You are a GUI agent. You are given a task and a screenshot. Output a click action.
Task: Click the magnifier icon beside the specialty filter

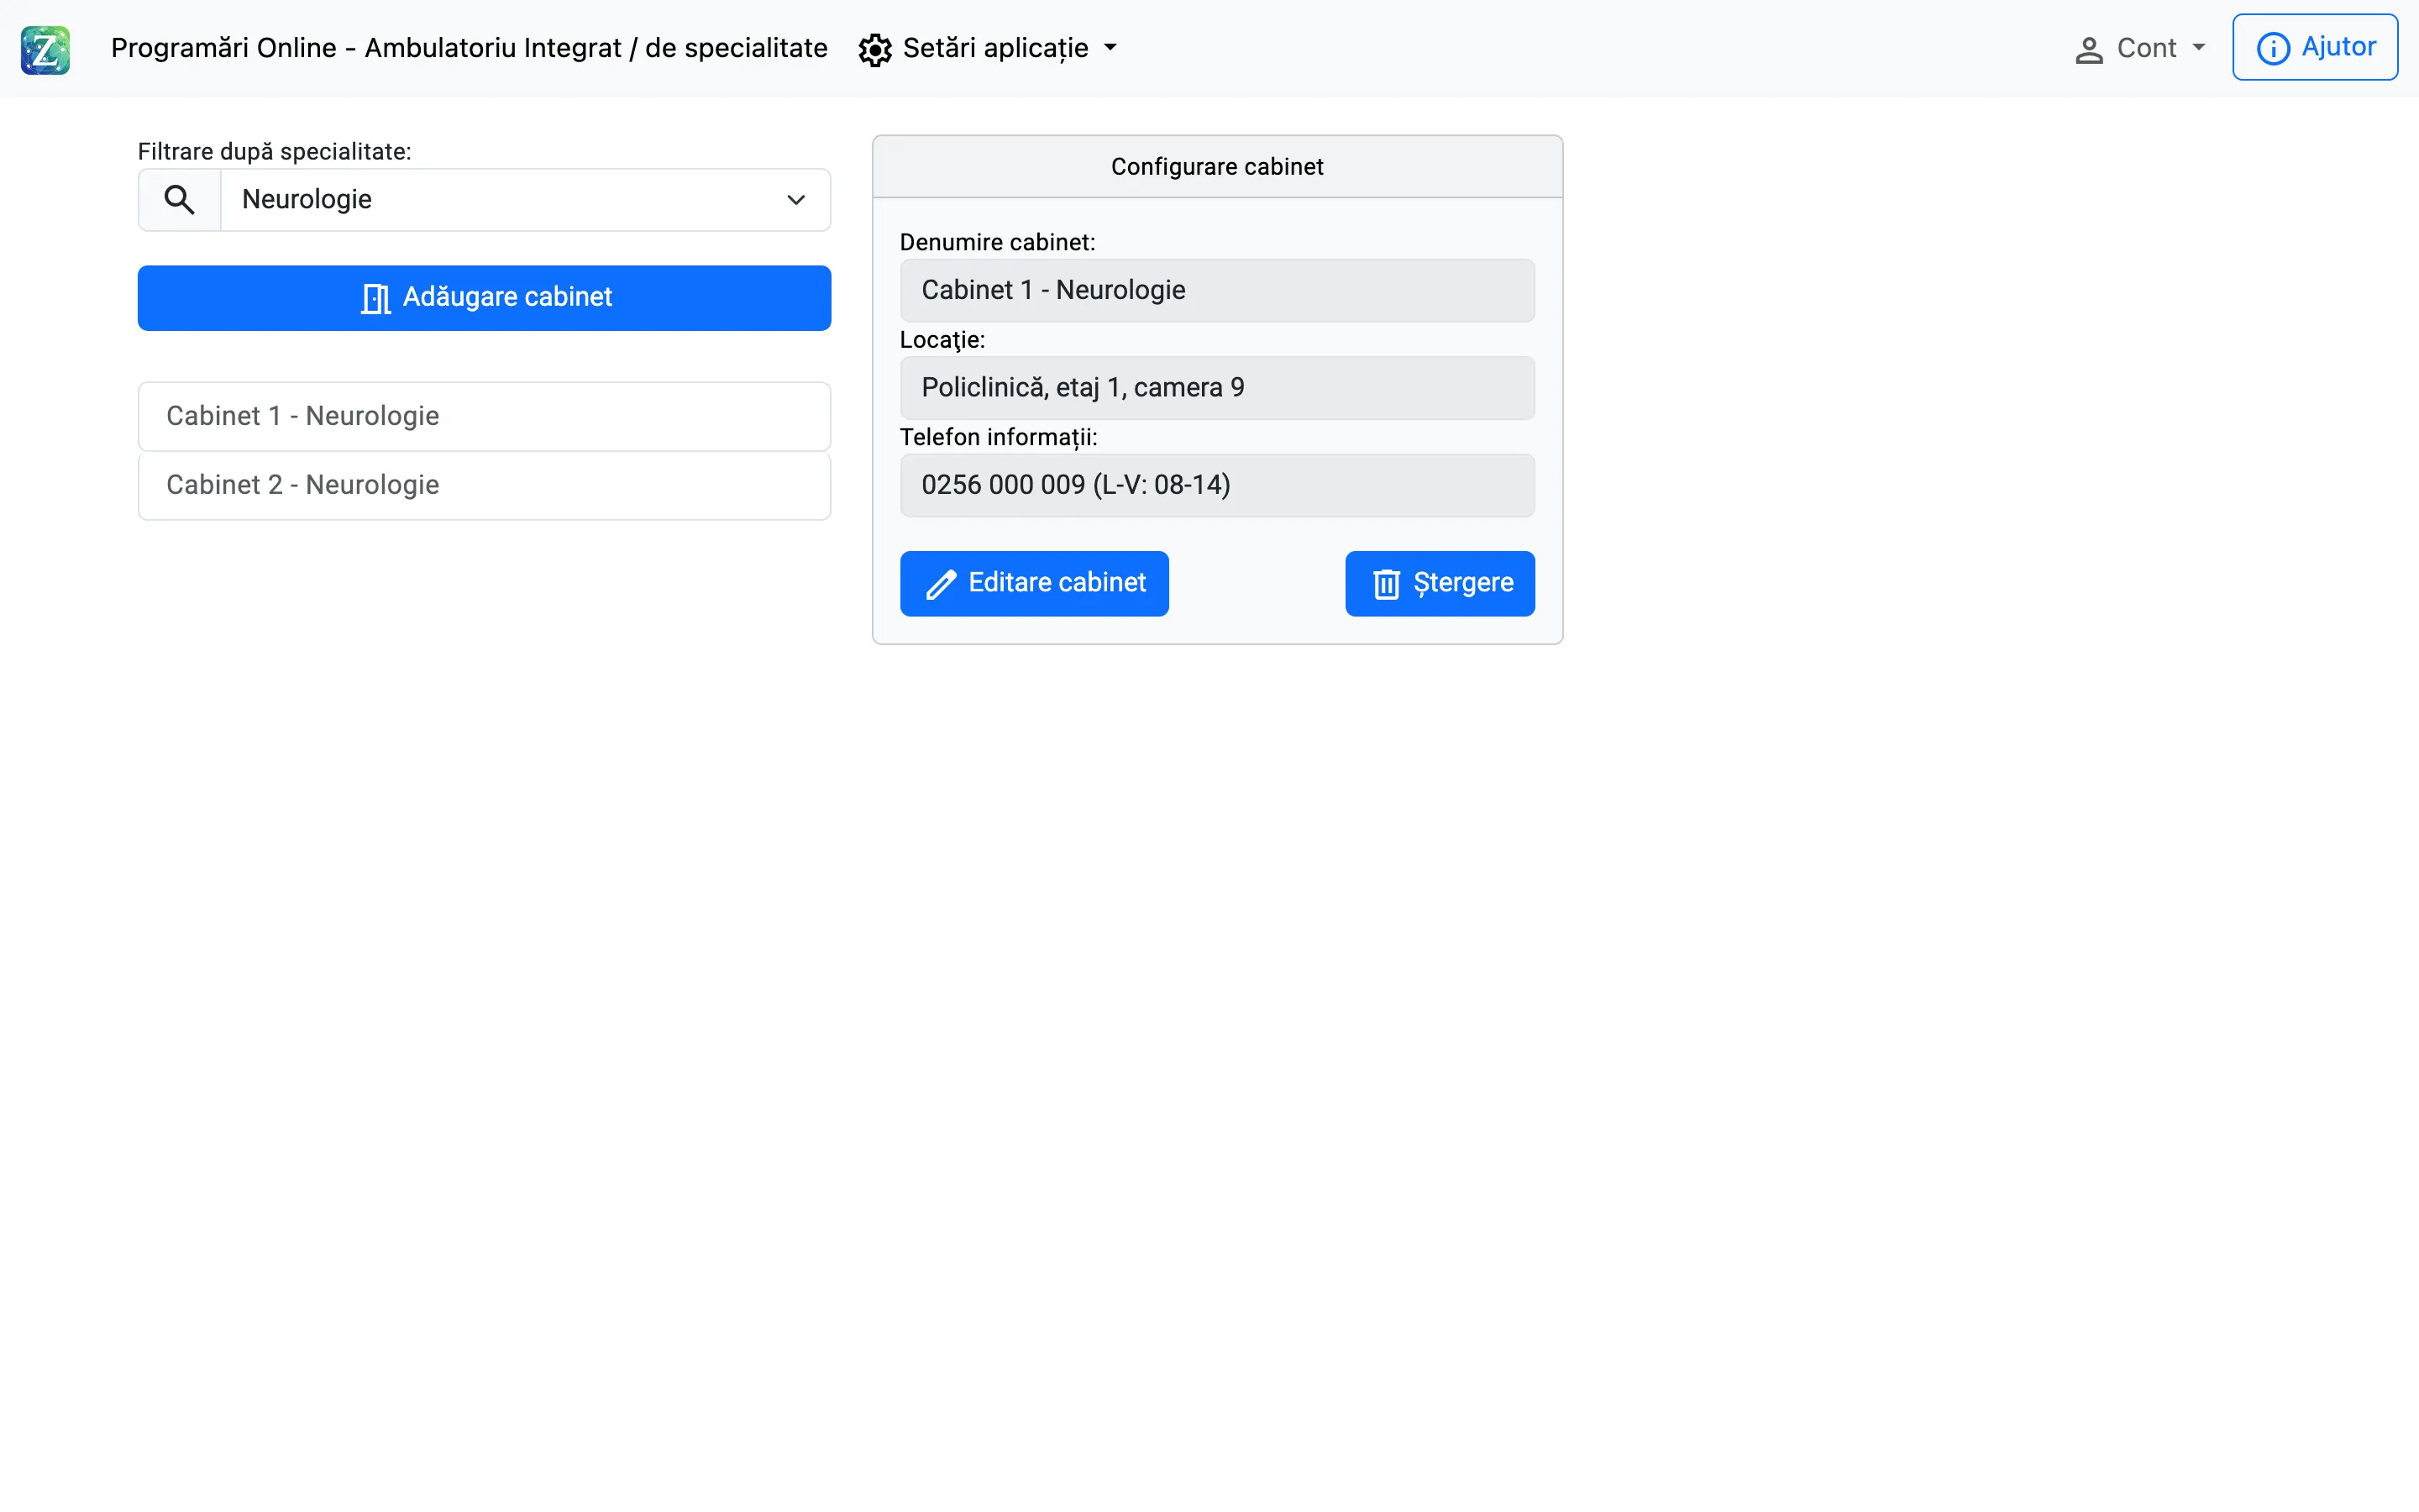click(x=179, y=200)
